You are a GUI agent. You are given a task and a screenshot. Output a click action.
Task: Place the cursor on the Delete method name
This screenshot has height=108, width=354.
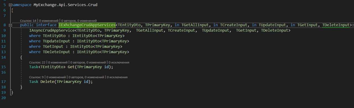point(47,82)
